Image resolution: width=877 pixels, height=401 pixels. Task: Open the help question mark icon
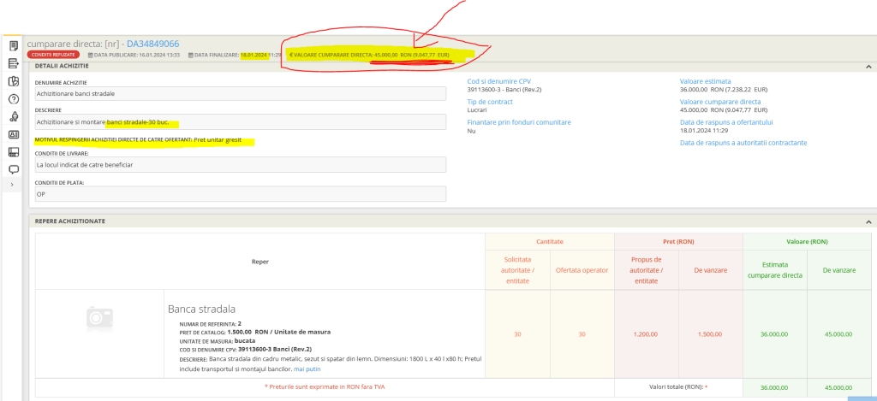pos(13,99)
